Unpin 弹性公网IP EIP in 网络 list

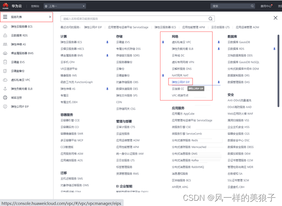(x=219, y=82)
